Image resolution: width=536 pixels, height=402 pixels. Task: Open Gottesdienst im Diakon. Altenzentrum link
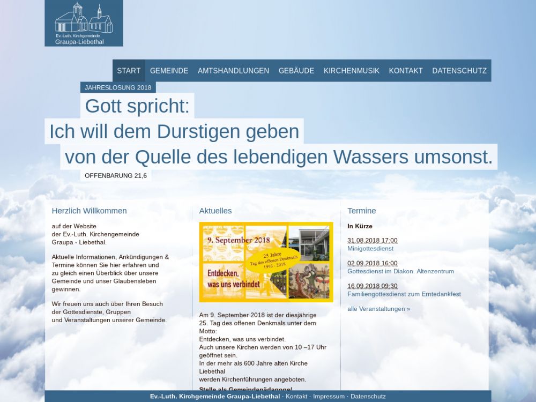pos(400,271)
